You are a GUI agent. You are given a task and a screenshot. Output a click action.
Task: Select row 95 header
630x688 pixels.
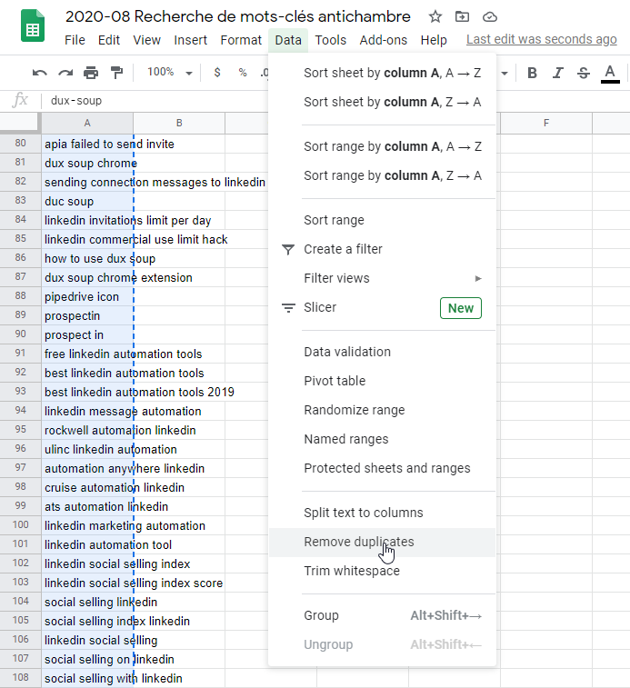[21, 430]
